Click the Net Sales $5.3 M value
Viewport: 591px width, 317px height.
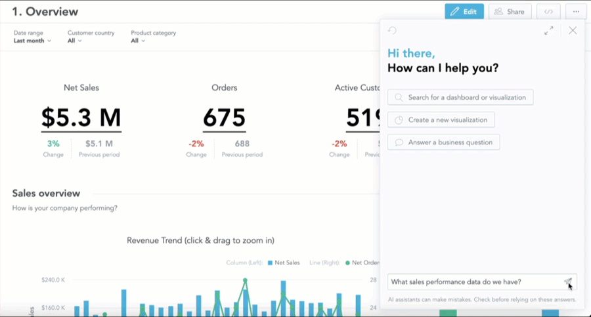(x=81, y=117)
